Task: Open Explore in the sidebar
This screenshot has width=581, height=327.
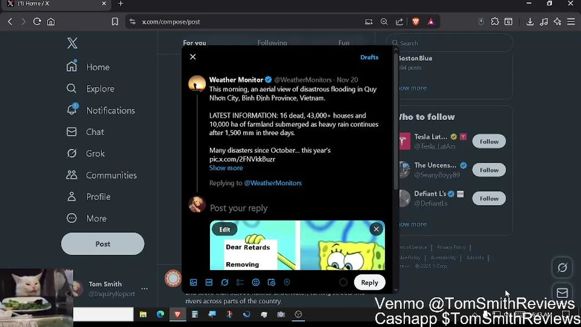Action: point(90,89)
